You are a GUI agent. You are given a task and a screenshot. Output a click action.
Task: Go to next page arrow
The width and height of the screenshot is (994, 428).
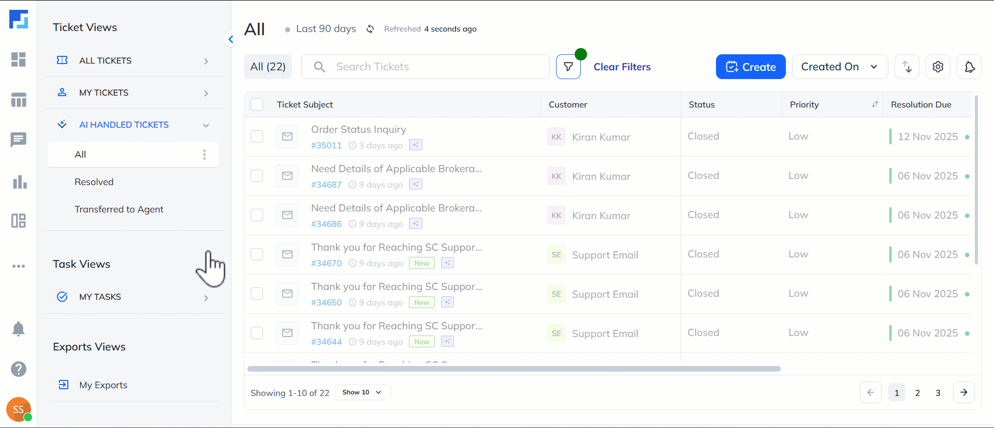coord(964,392)
